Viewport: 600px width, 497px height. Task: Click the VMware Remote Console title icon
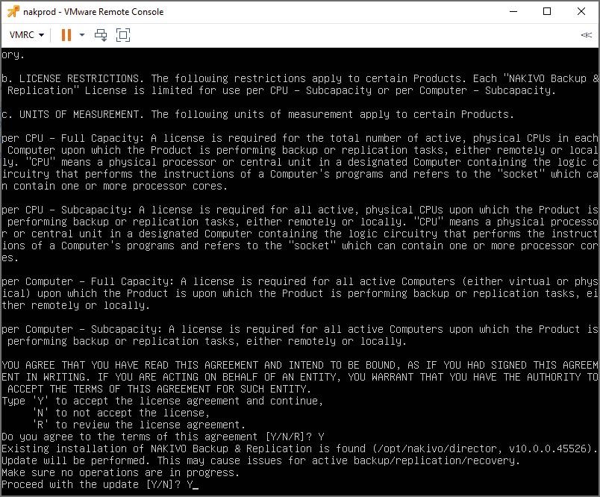click(x=13, y=11)
